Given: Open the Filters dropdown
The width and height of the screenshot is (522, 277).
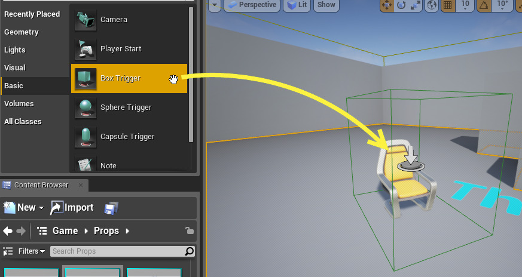Looking at the screenshot, I should (x=32, y=251).
